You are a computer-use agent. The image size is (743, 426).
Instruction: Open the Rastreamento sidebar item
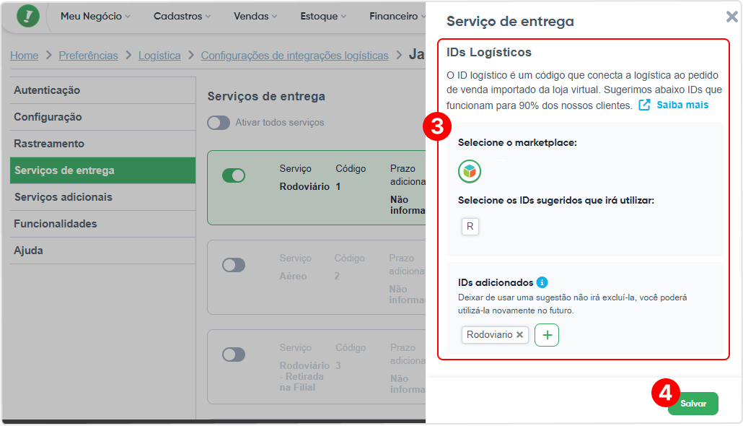coord(103,144)
